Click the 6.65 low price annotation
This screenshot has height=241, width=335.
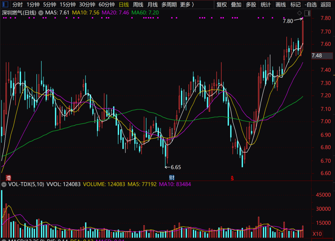[x=176, y=167]
